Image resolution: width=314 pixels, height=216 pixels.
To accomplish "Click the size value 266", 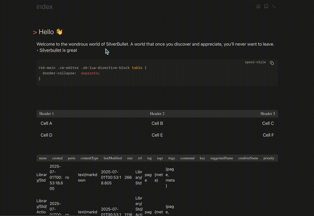I will pyautogui.click(x=128, y=177).
